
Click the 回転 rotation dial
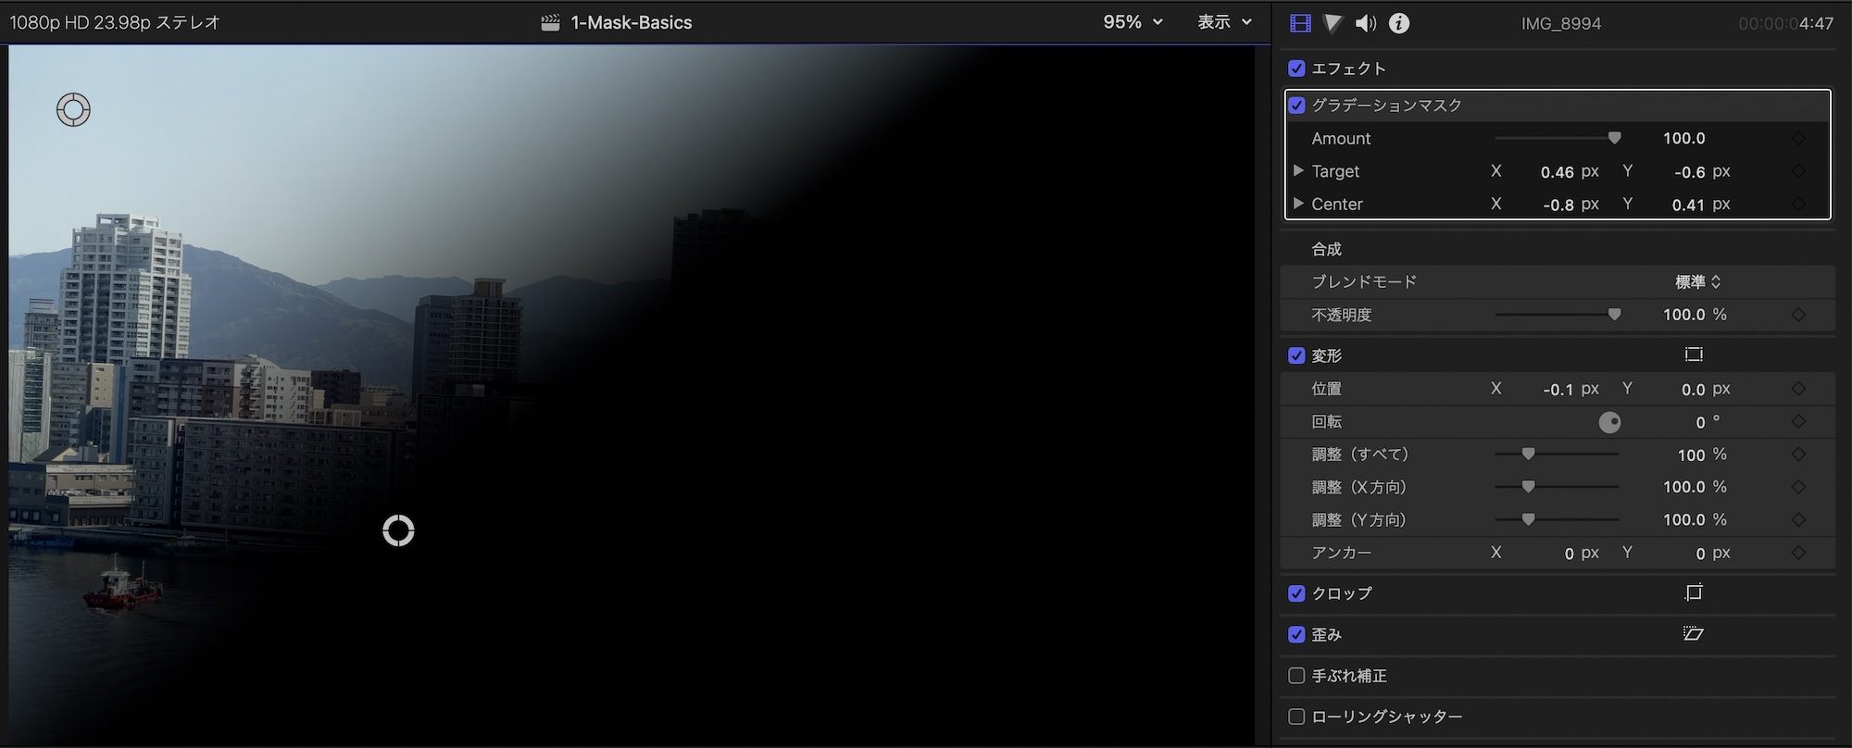coord(1609,422)
